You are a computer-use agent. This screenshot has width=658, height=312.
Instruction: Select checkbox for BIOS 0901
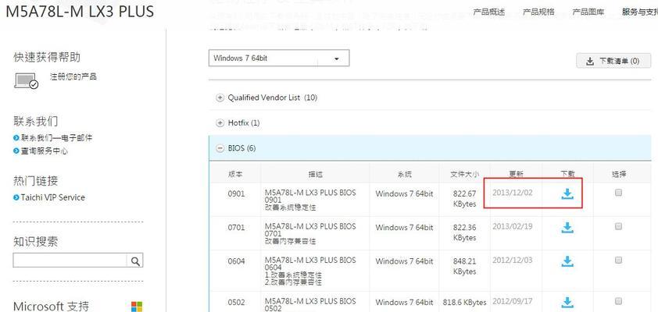[x=618, y=193]
